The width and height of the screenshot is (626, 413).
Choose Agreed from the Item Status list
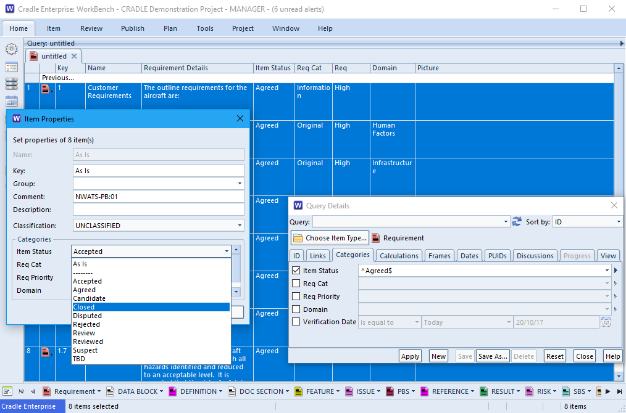[151, 290]
